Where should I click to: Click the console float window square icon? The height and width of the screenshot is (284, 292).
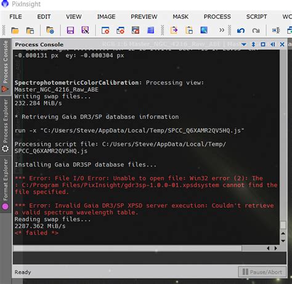[x=263, y=44]
